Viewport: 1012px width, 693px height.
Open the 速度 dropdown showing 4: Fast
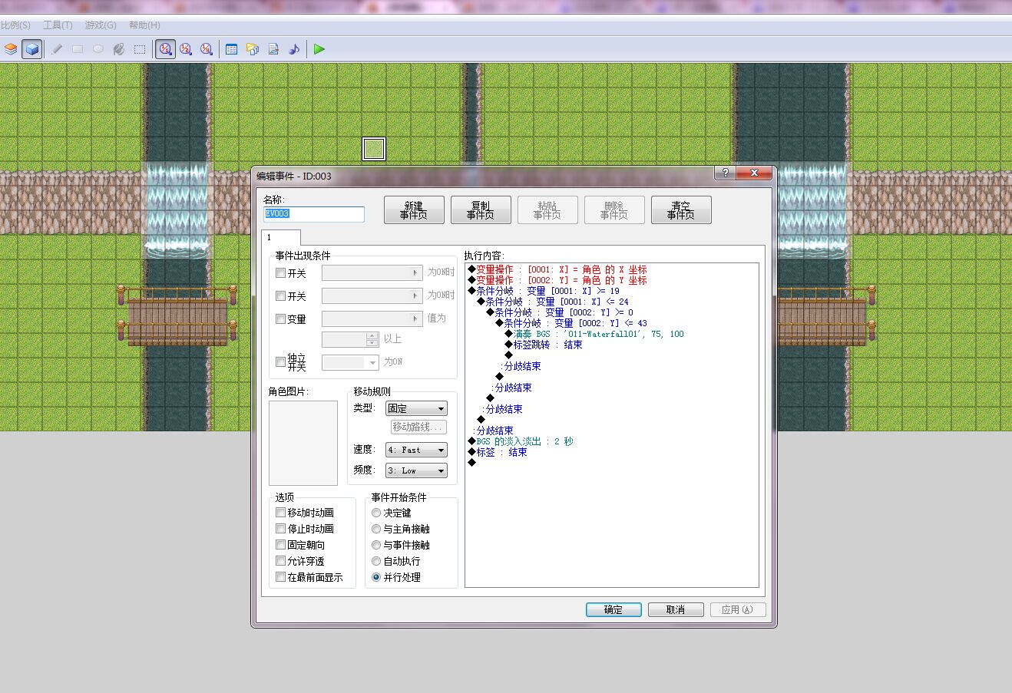pyautogui.click(x=415, y=450)
